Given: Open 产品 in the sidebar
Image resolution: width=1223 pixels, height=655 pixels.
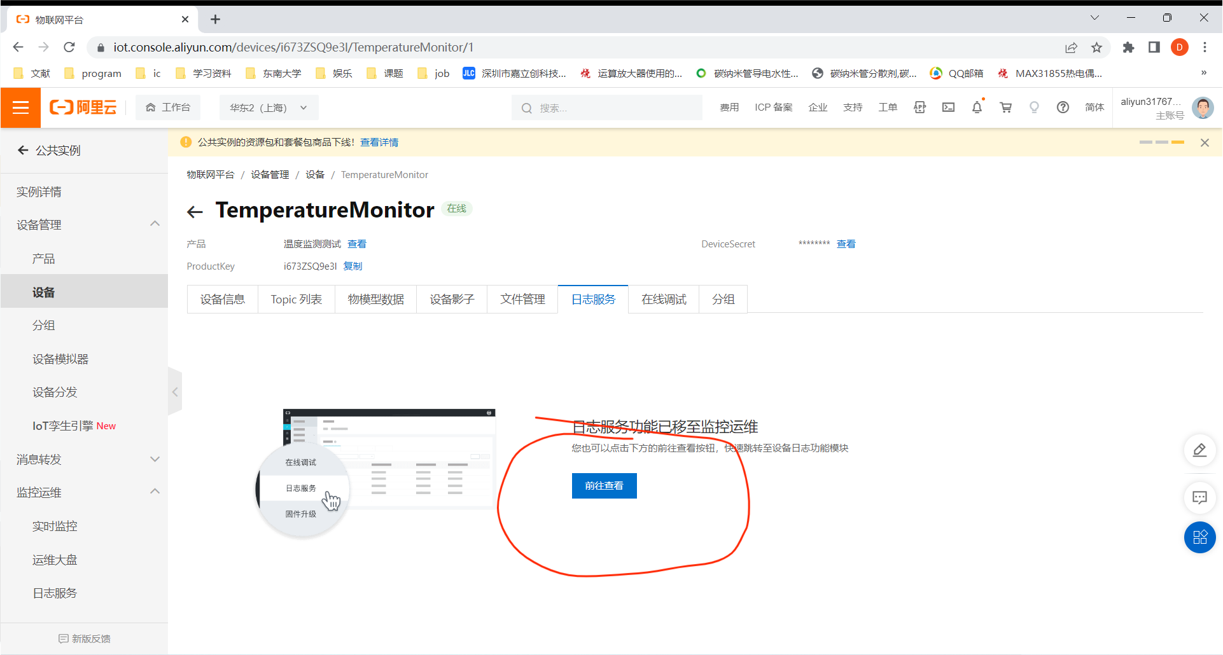Looking at the screenshot, I should [x=43, y=259].
